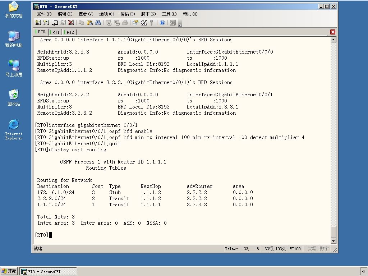Click the Internet Explorer desktop icon

click(14, 129)
